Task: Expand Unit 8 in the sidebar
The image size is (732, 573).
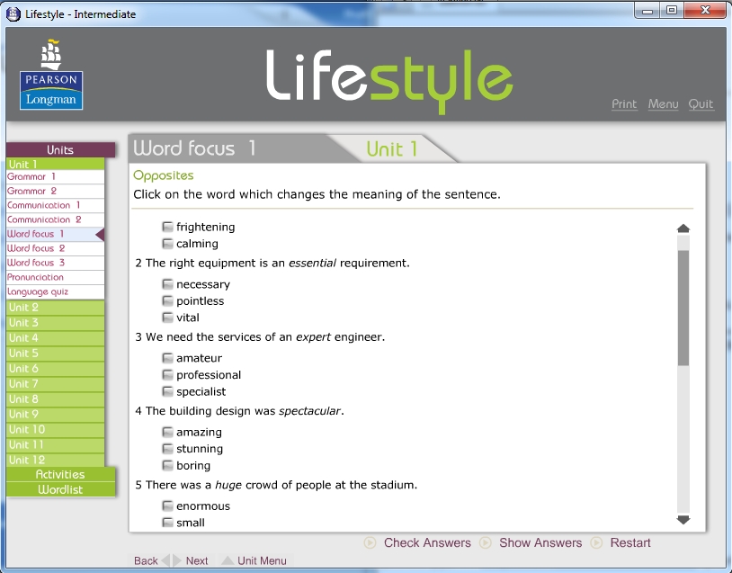Action: click(55, 399)
